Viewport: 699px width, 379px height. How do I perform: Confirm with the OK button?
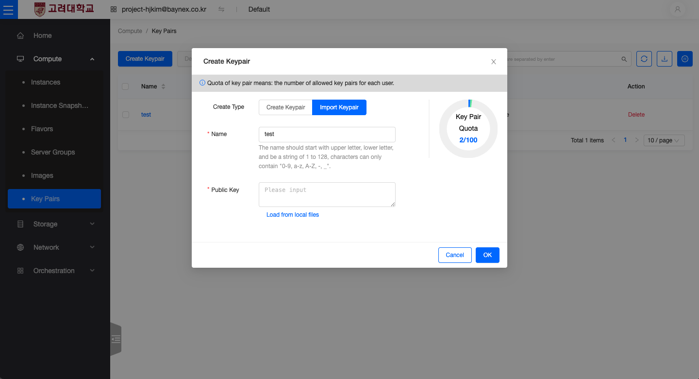[487, 255]
